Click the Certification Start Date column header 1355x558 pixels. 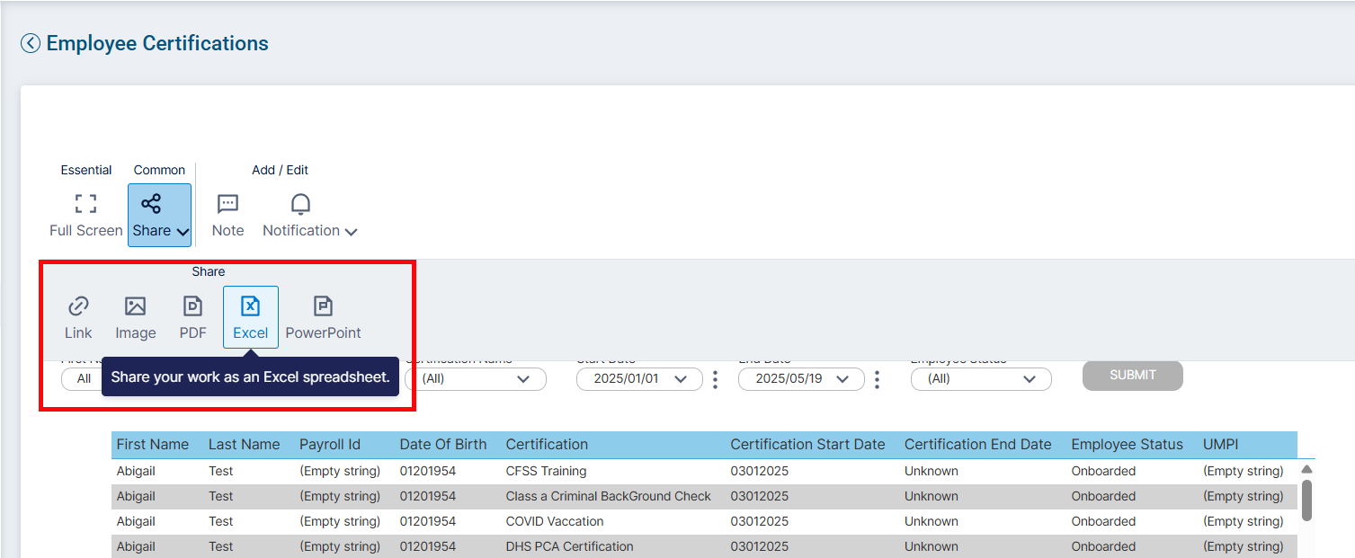[x=807, y=445]
